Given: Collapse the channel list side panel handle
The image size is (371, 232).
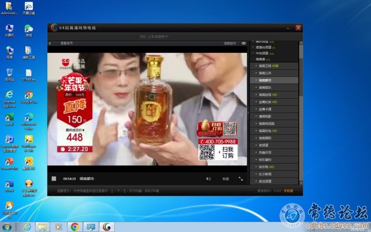Looking at the screenshot, I should coord(248,113).
